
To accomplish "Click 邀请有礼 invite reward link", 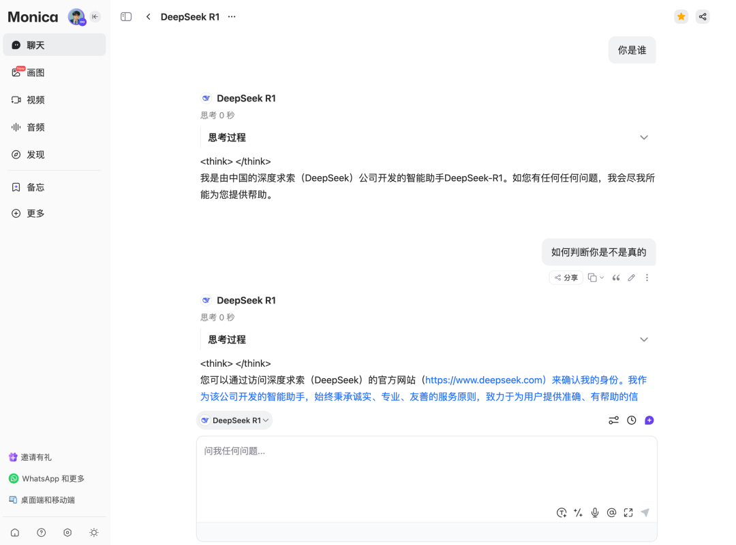I will (x=30, y=457).
